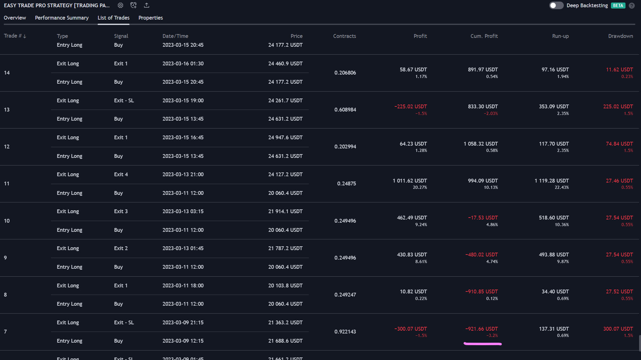Click the export data upload icon

(146, 5)
